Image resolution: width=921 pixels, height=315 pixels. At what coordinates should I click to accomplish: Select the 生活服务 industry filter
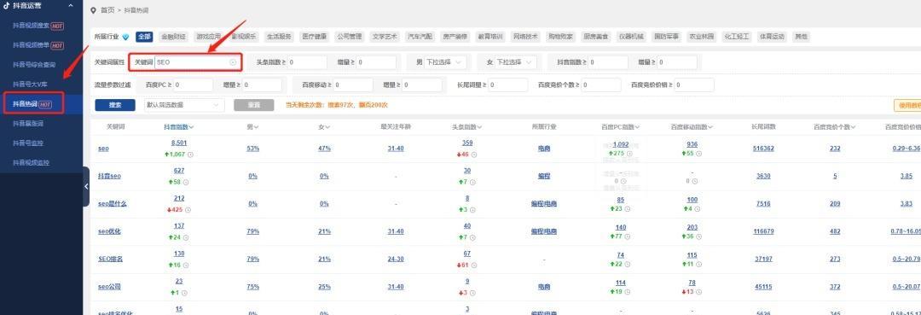(x=279, y=37)
